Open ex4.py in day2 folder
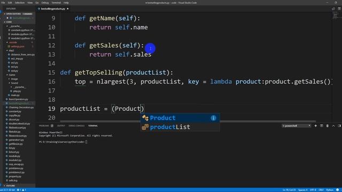This screenshot has height=192, width=342. tap(14, 71)
